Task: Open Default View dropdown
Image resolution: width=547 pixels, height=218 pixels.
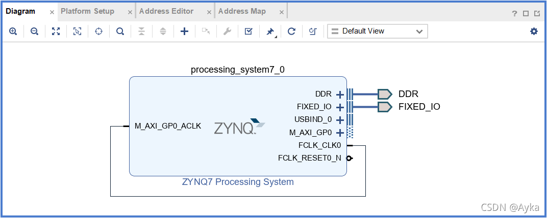Action: pos(378,32)
